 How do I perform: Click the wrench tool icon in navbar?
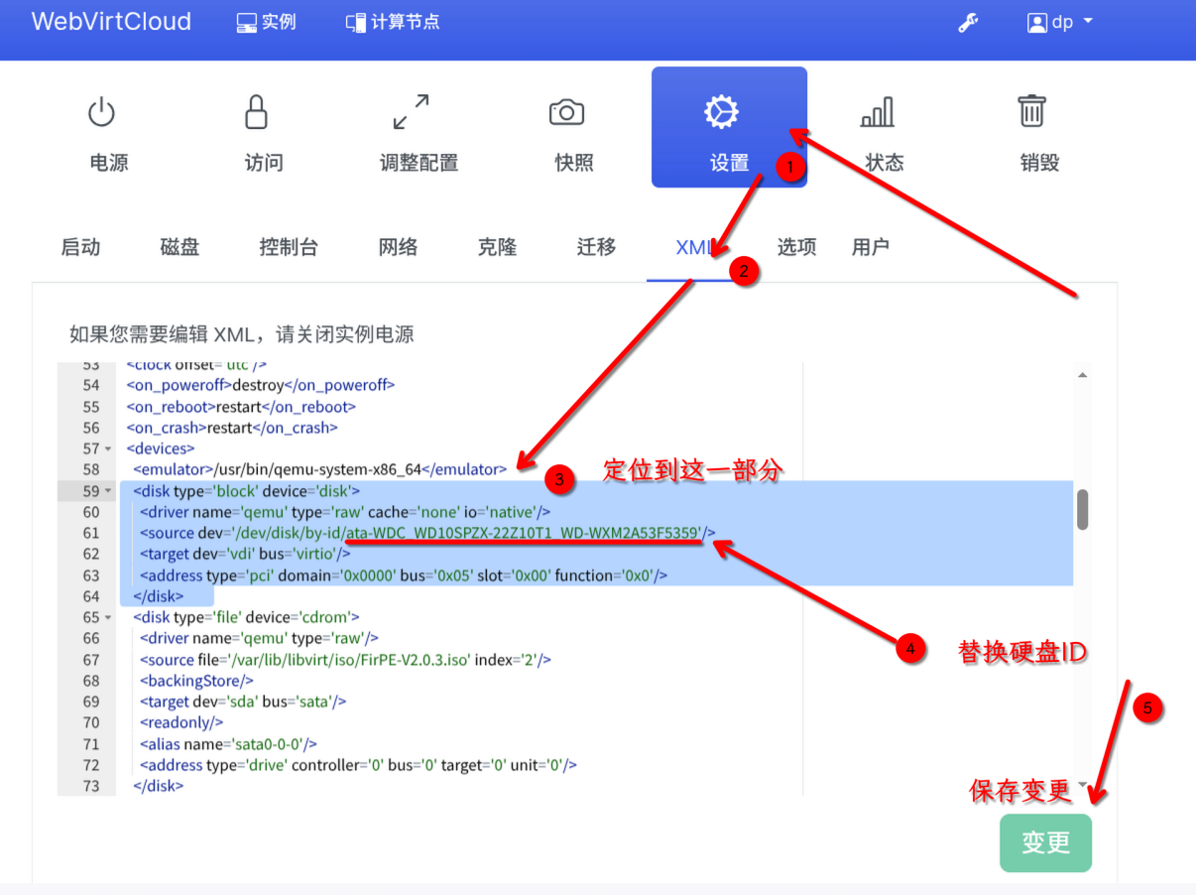(968, 22)
